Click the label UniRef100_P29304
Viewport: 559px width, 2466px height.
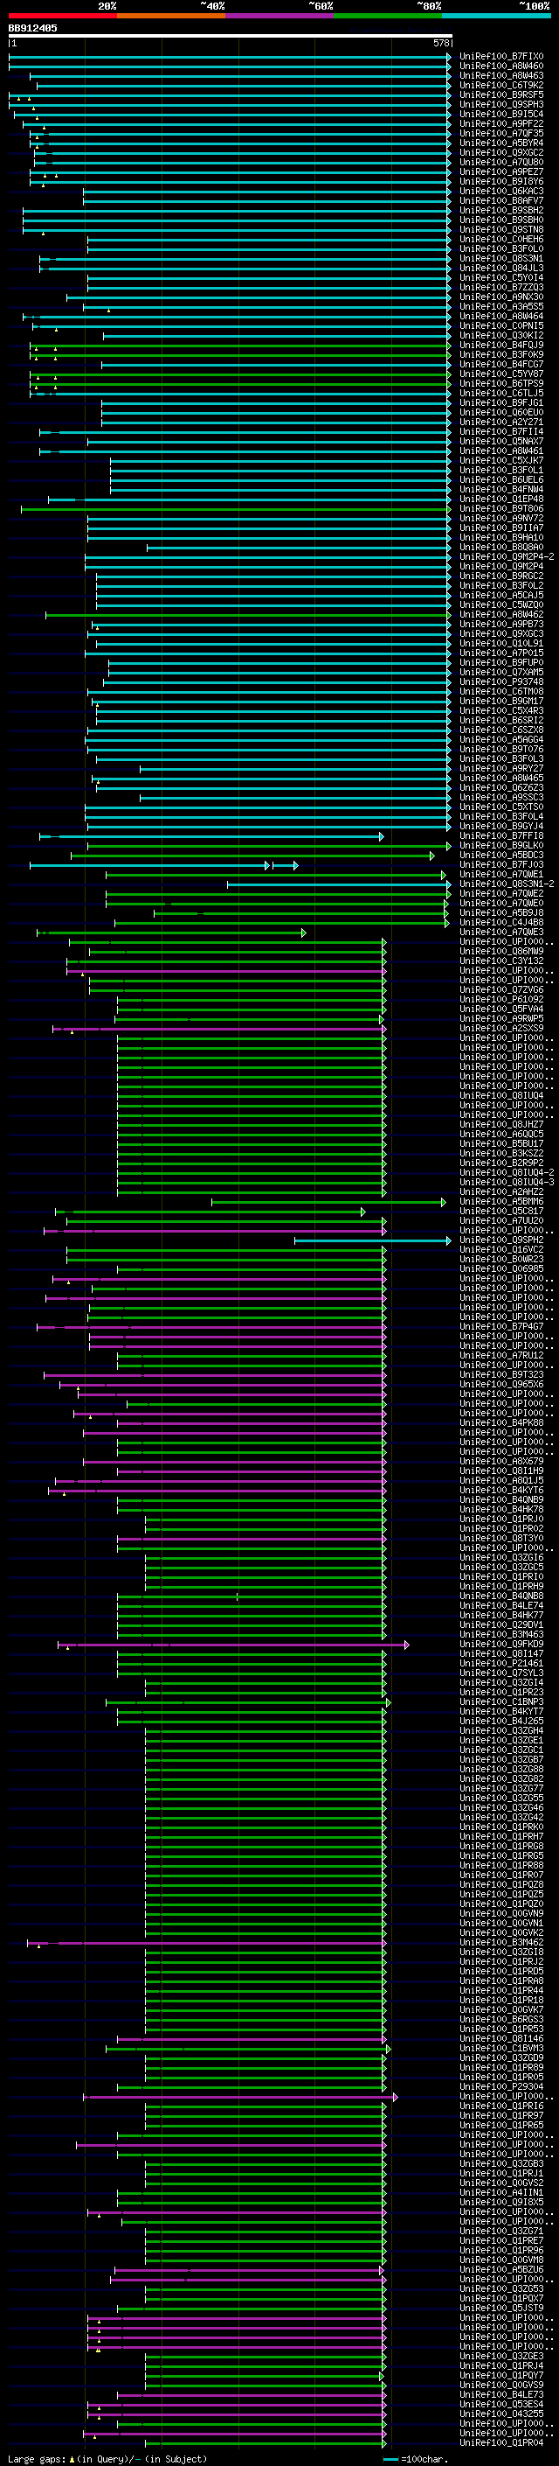point(501,2088)
